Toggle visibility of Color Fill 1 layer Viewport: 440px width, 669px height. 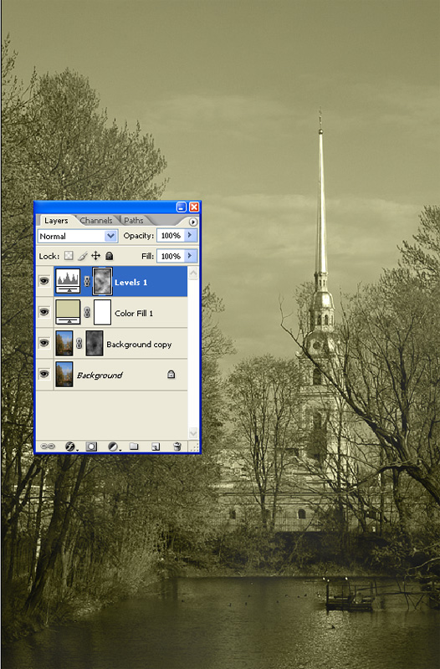point(44,312)
